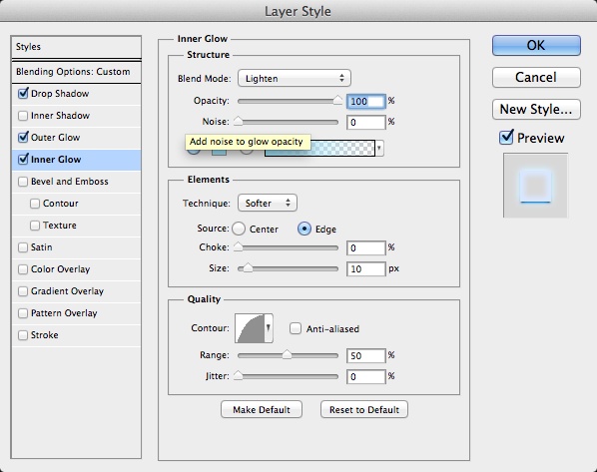Click the Opacity slider handle

tap(337, 100)
